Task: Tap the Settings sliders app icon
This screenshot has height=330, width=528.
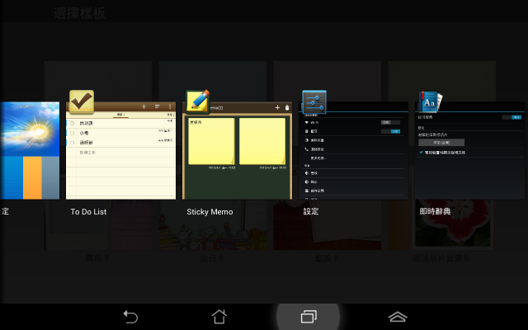Action: (x=314, y=101)
